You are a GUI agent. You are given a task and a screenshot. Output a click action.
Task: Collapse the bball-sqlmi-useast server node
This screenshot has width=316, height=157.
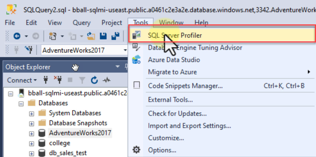pos(10,93)
